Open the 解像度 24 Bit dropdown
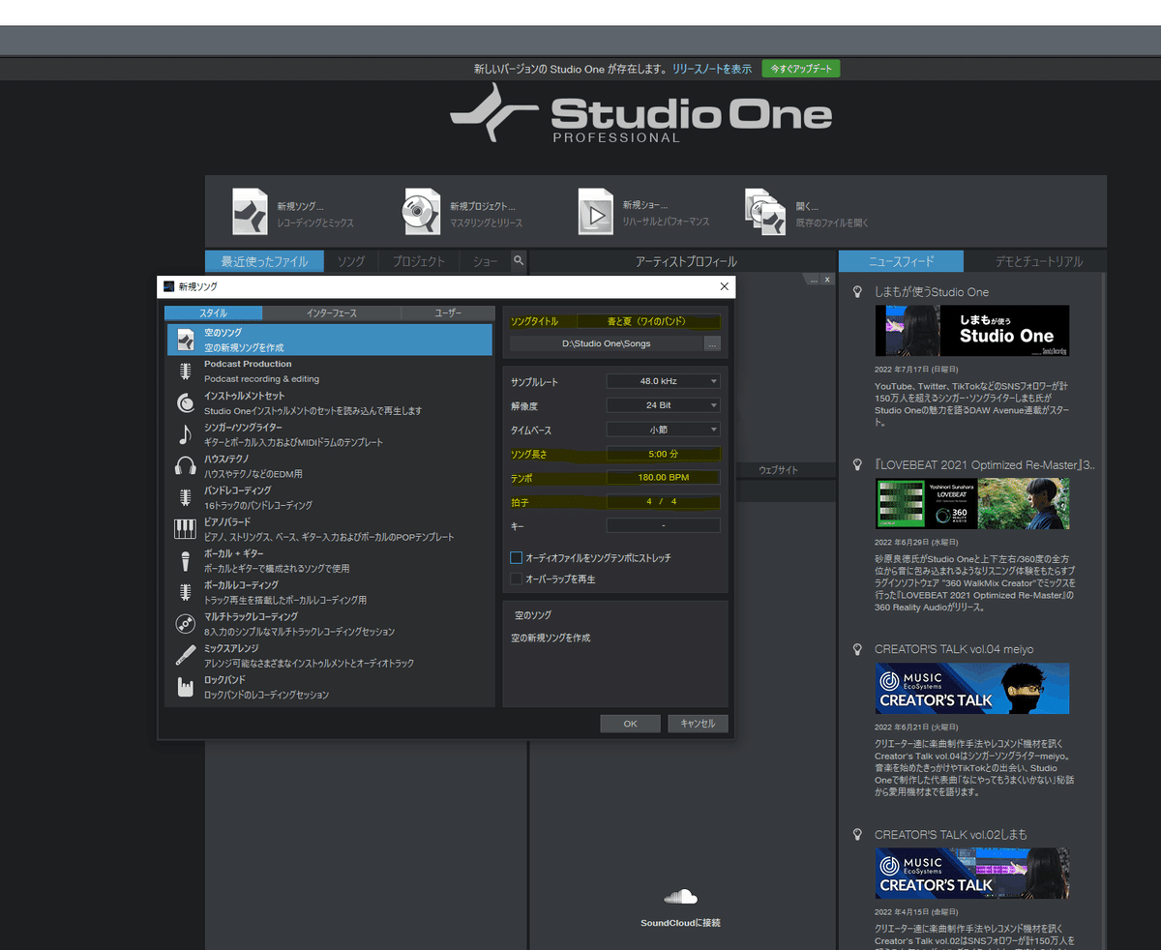Viewport: 1161px width, 950px height. coord(663,405)
